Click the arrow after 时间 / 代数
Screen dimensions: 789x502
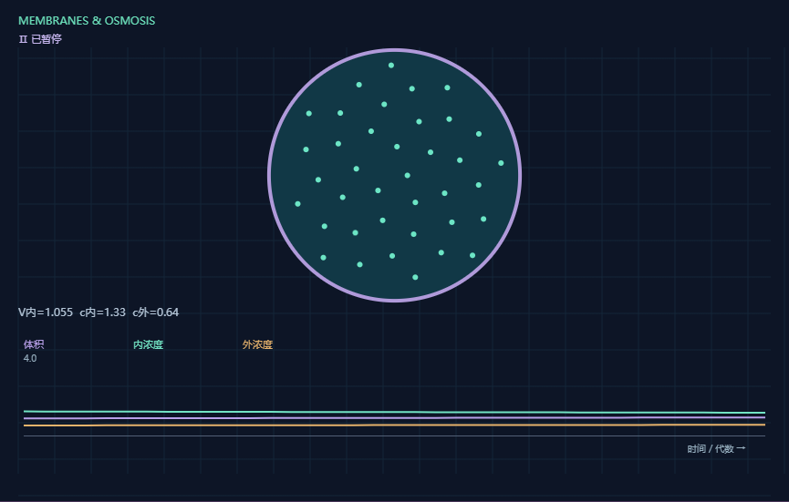coord(741,448)
